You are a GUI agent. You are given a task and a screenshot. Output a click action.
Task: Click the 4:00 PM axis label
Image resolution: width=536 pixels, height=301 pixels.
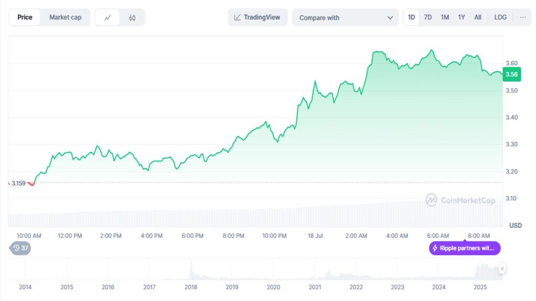(x=151, y=236)
